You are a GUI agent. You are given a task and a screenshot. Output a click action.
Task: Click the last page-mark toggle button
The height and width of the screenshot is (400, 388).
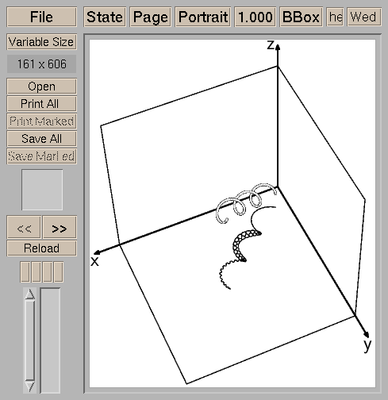[59, 272]
